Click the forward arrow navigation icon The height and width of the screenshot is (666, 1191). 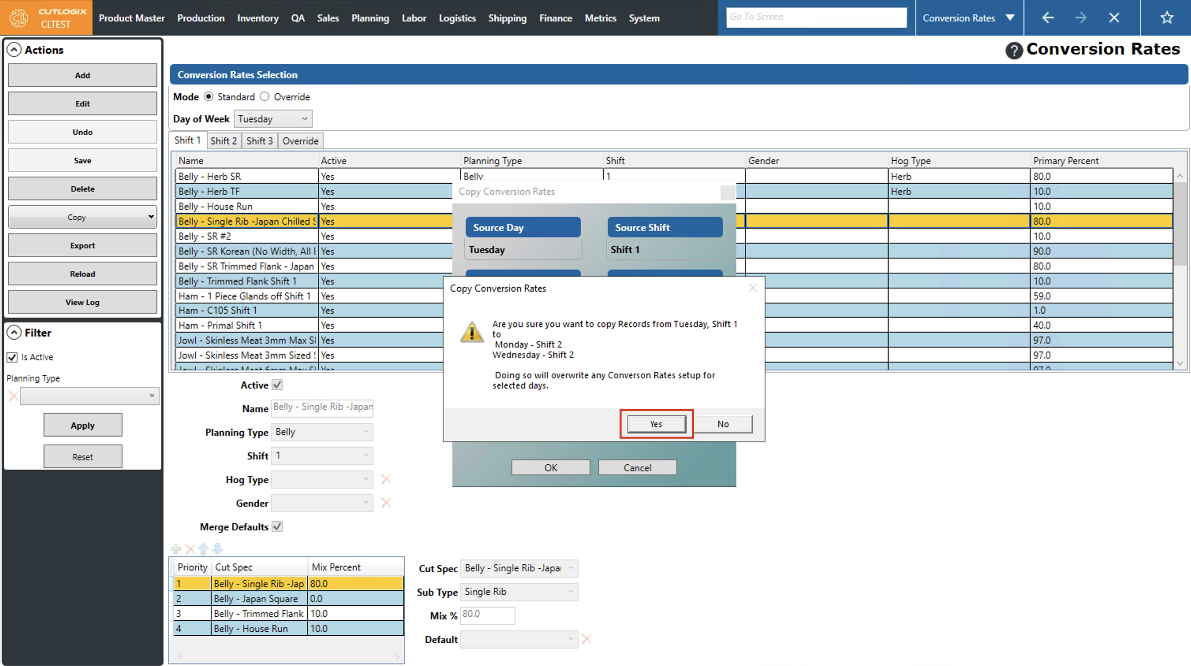(x=1081, y=18)
